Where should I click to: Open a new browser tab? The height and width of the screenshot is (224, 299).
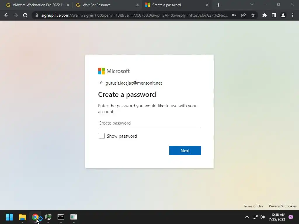pyautogui.click(x=218, y=5)
